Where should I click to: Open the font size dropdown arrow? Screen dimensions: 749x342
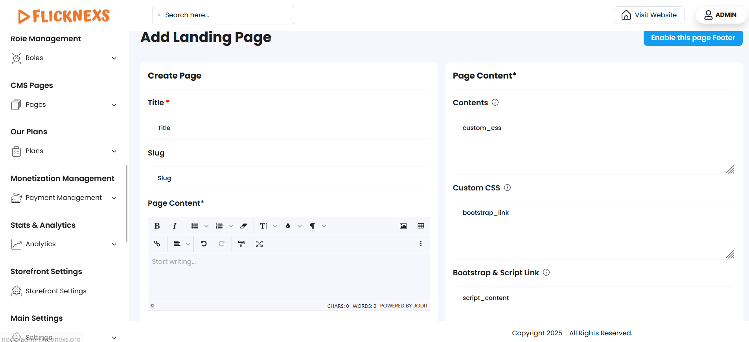pyautogui.click(x=275, y=226)
